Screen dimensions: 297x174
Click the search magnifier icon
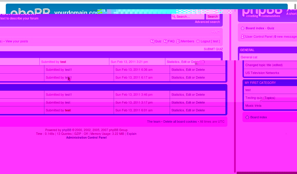point(174,17)
